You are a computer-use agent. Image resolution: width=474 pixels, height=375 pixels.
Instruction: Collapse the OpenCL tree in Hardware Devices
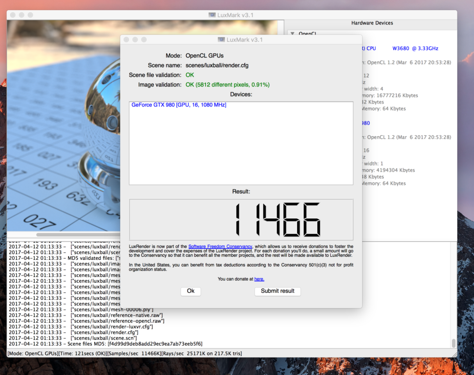(x=292, y=33)
